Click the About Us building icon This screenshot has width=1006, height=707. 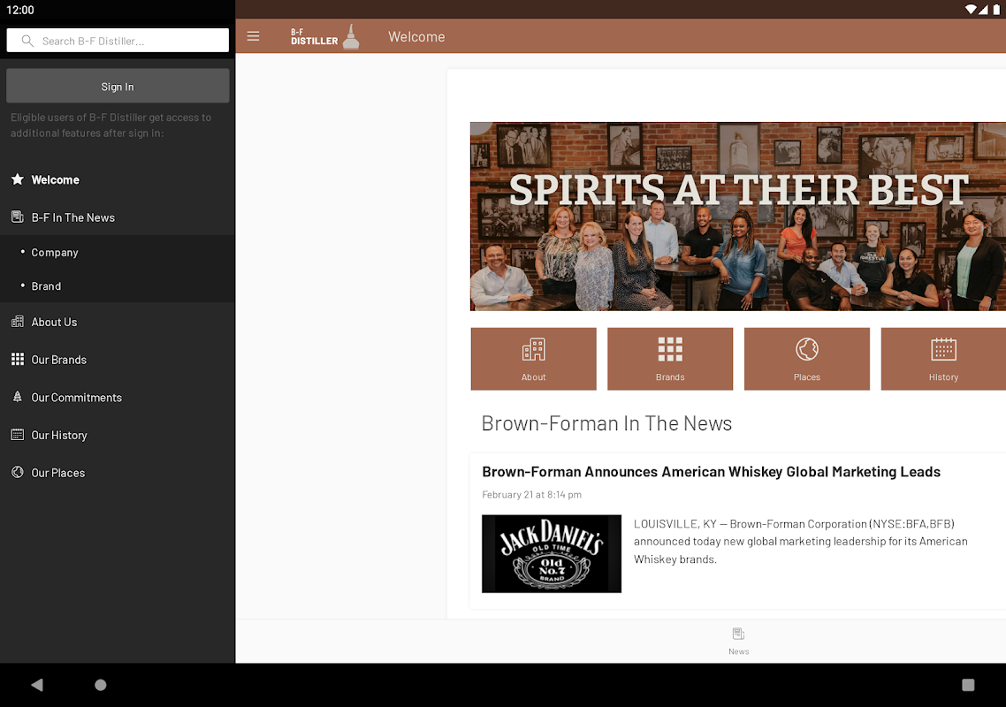point(18,322)
